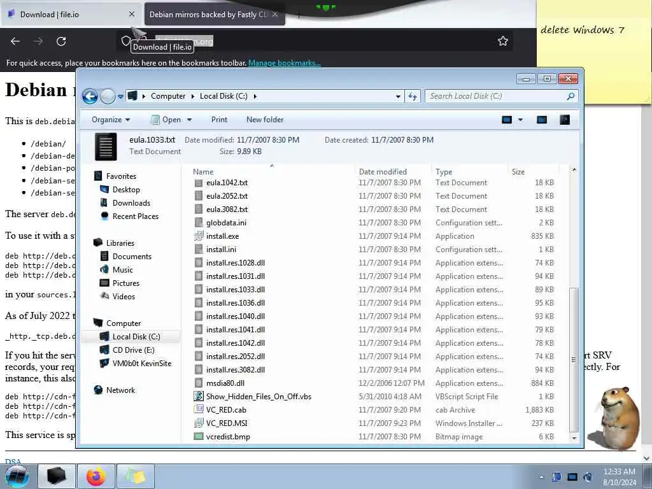Click the Open button in toolbar
652x489 pixels.
[166, 120]
